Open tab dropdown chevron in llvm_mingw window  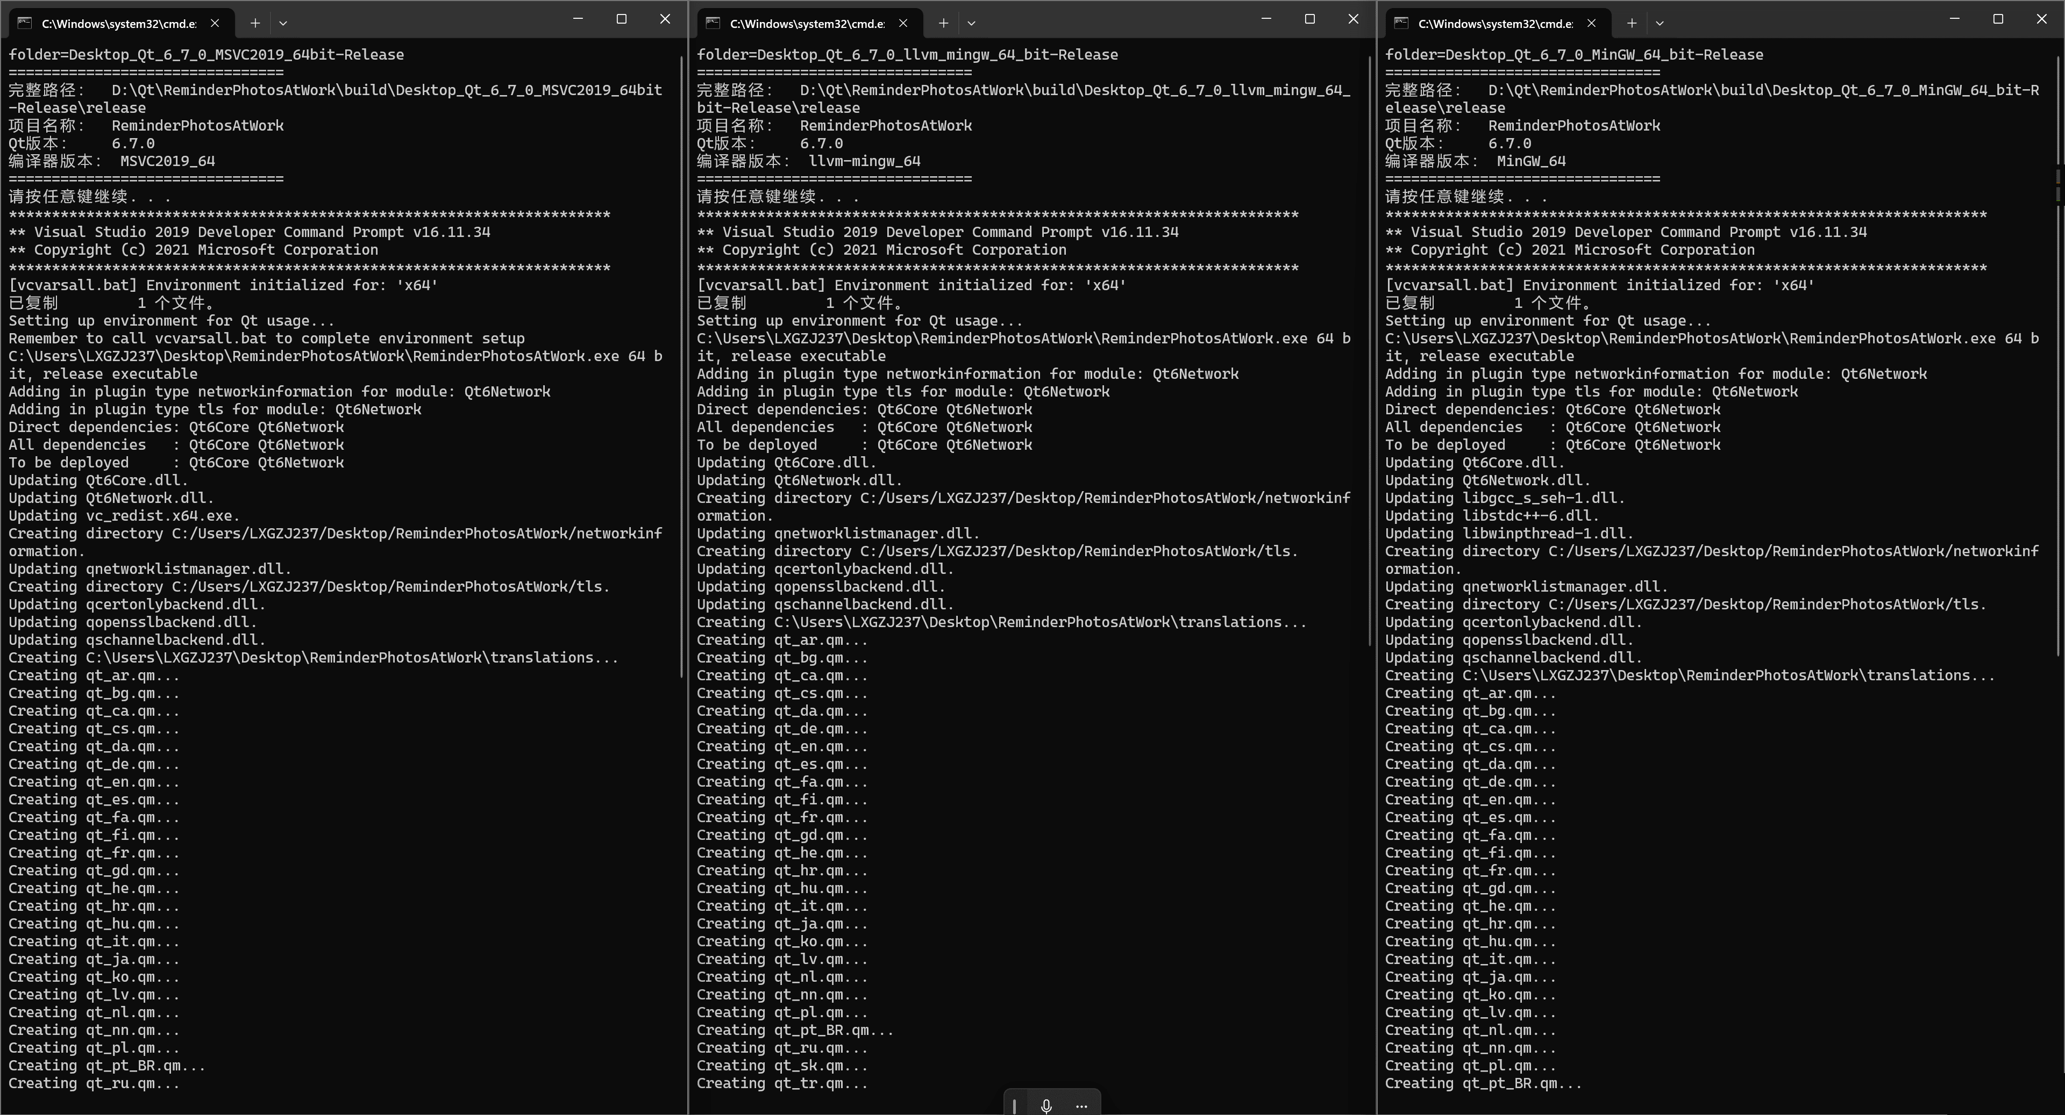click(x=972, y=23)
